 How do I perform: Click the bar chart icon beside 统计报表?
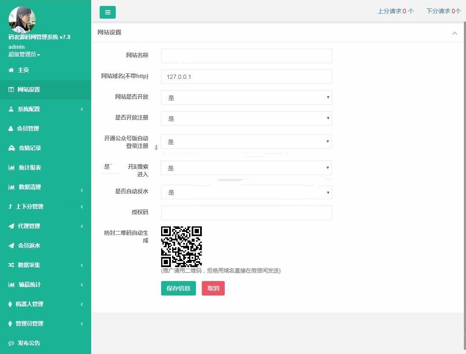tap(11, 167)
